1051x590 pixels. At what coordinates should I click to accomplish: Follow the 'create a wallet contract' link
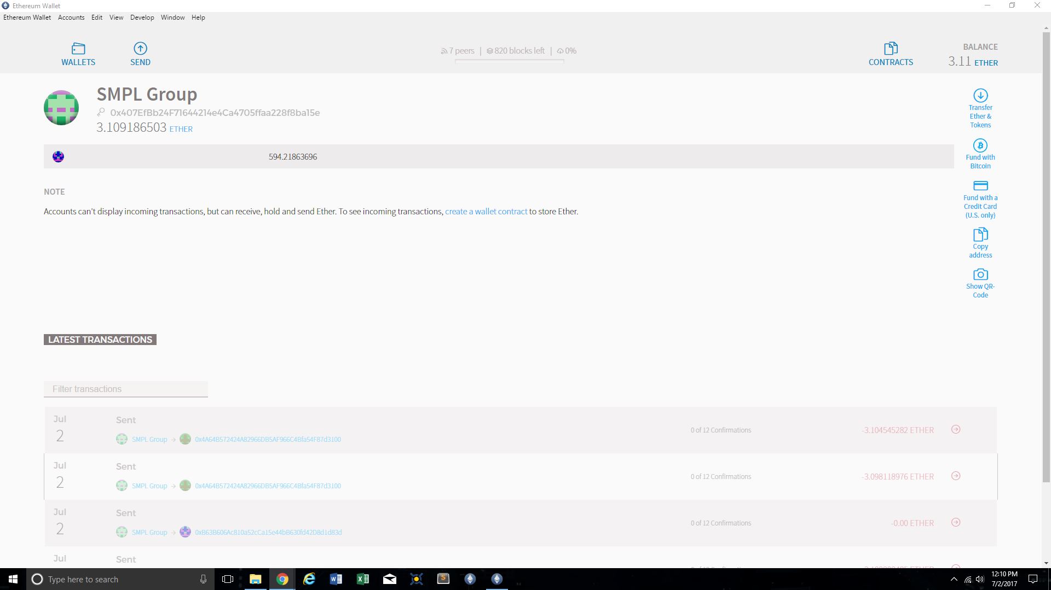(486, 212)
